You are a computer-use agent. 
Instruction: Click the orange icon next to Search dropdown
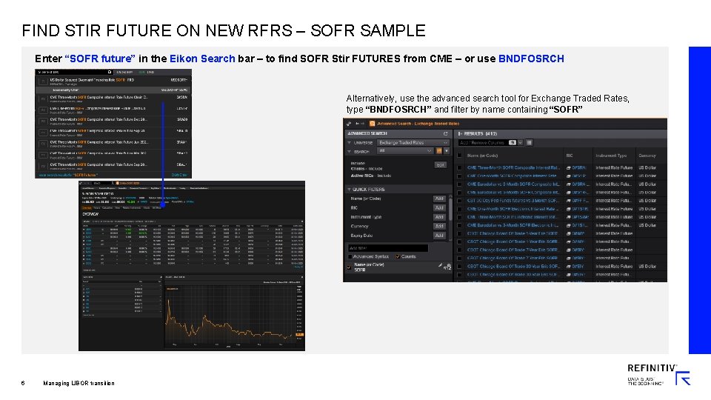pos(439,151)
